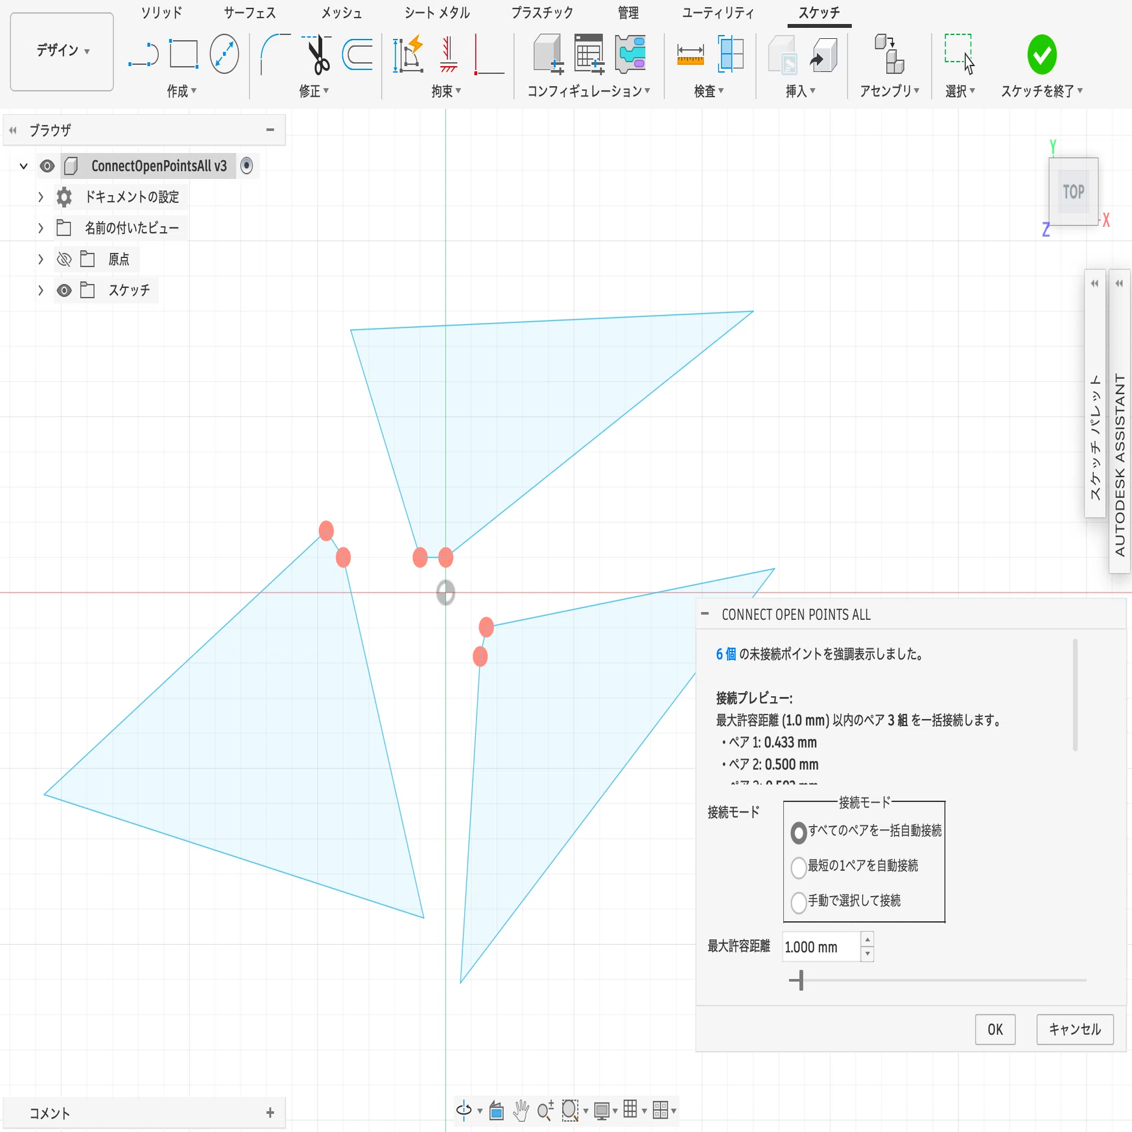Screen dimensions: 1132x1132
Task: Toggle visibility of ConnectOpenPointsAll v3
Action: point(47,167)
